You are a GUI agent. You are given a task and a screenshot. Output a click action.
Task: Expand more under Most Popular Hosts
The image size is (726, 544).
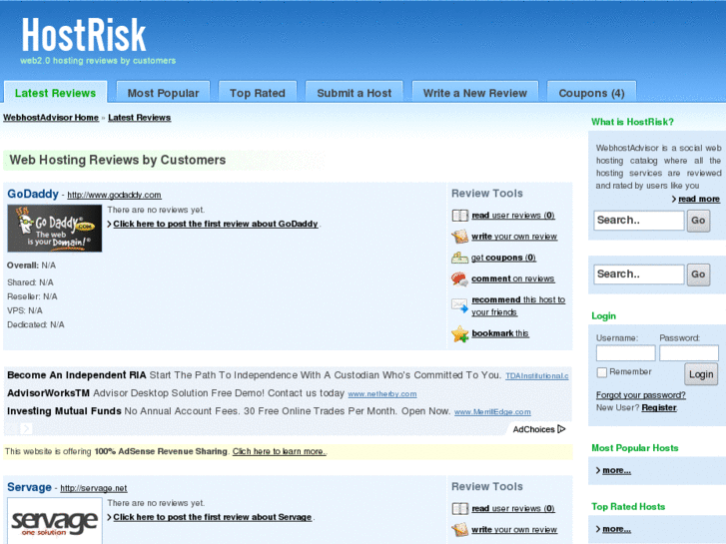616,470
